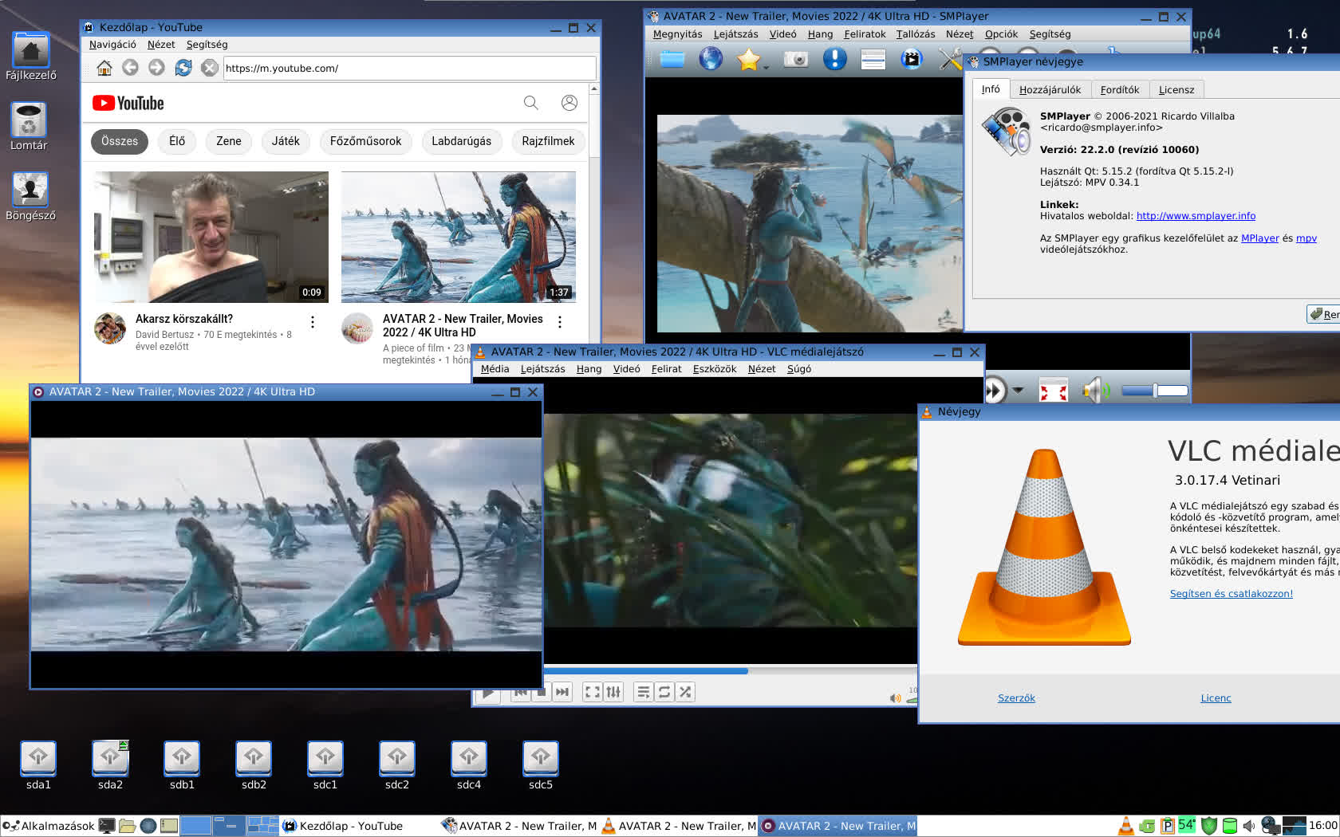
Task: Open the VLC Eszközök menu
Action: 715,369
